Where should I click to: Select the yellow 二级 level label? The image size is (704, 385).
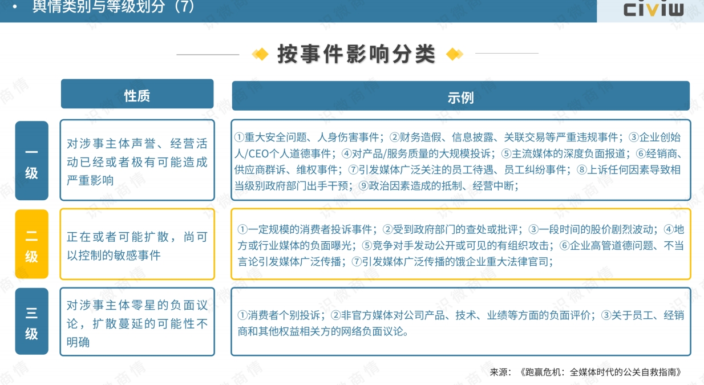click(31, 244)
